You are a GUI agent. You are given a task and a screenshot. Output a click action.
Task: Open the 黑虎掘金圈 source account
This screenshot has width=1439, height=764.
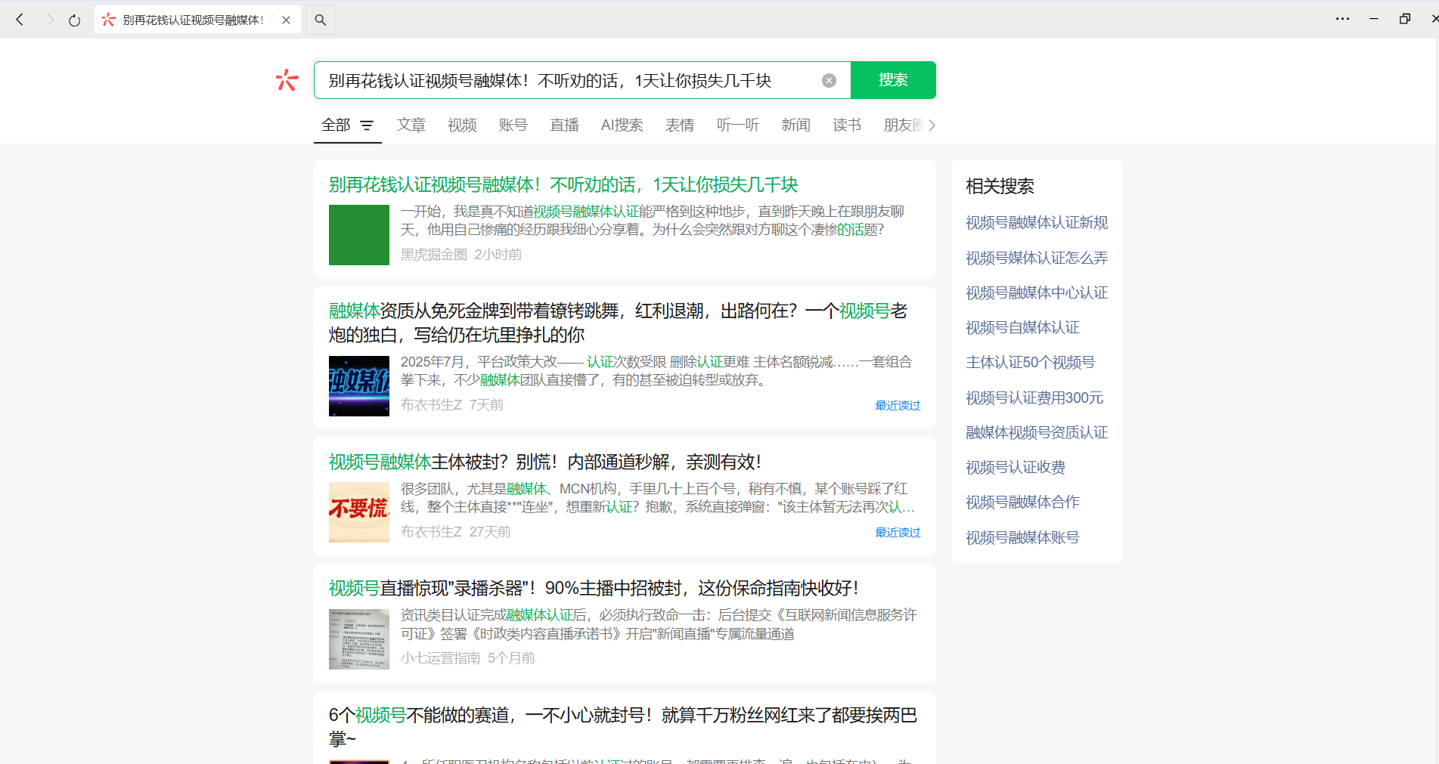point(434,255)
